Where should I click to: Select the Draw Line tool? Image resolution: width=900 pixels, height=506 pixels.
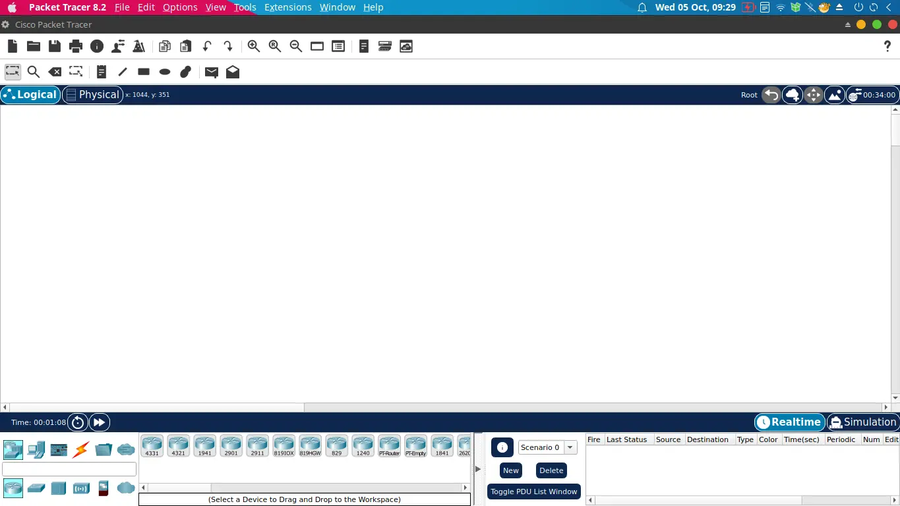123,72
